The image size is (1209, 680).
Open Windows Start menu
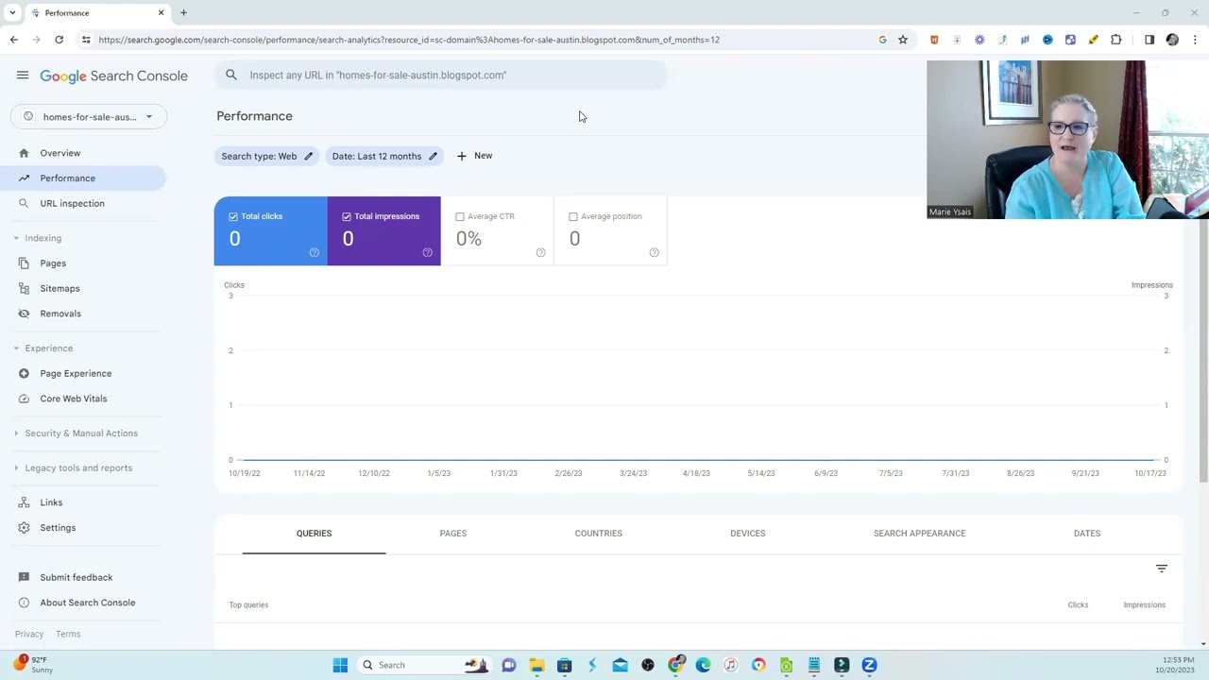click(x=340, y=665)
